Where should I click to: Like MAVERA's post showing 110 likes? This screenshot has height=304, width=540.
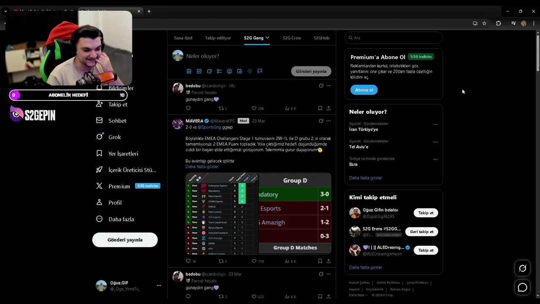pos(254,261)
